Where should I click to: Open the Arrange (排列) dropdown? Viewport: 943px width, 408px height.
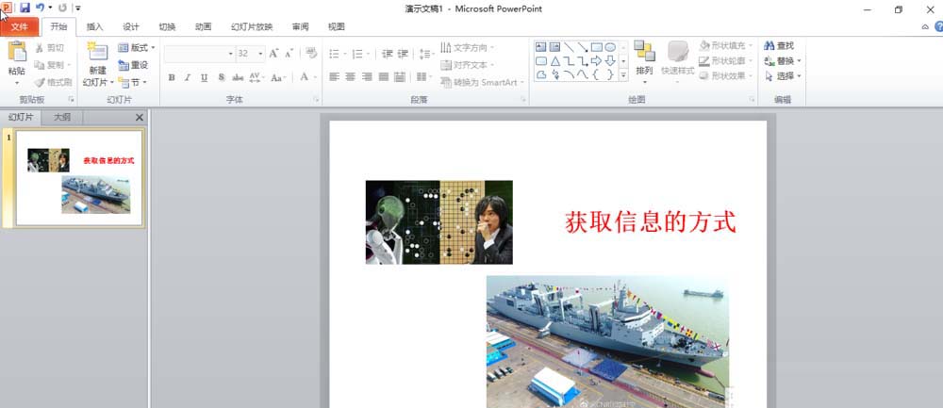coord(644,63)
